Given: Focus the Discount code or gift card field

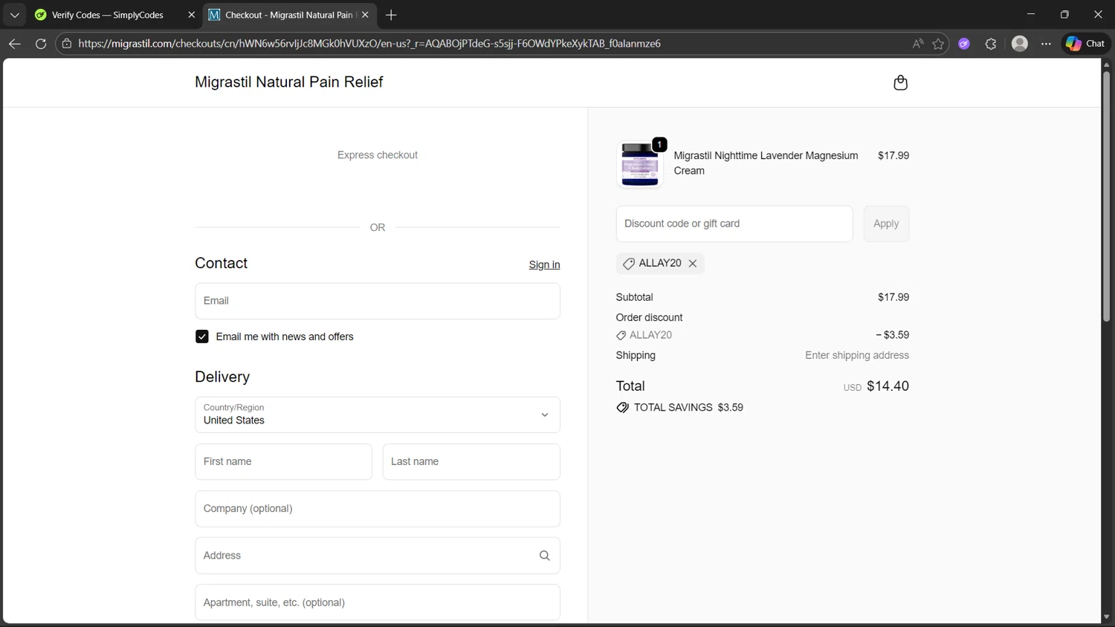Looking at the screenshot, I should coord(734,224).
